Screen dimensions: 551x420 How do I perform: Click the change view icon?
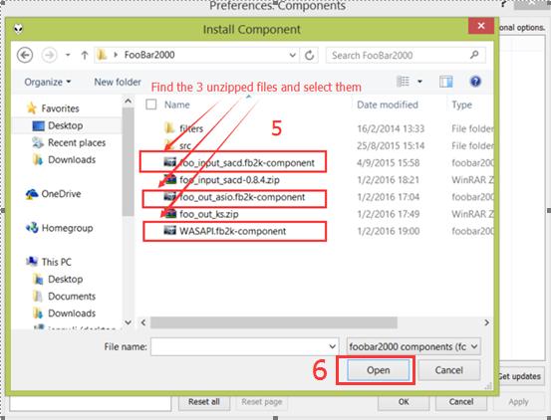click(404, 82)
